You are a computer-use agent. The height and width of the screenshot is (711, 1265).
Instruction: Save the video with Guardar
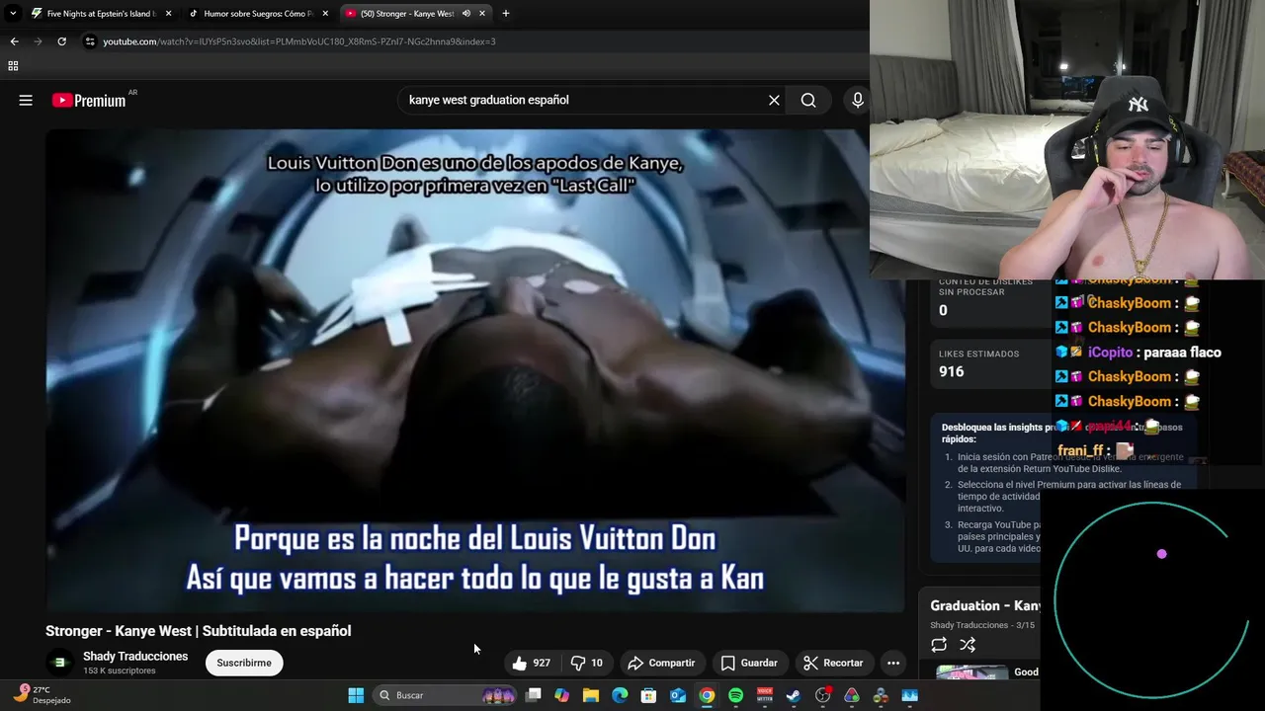(749, 663)
